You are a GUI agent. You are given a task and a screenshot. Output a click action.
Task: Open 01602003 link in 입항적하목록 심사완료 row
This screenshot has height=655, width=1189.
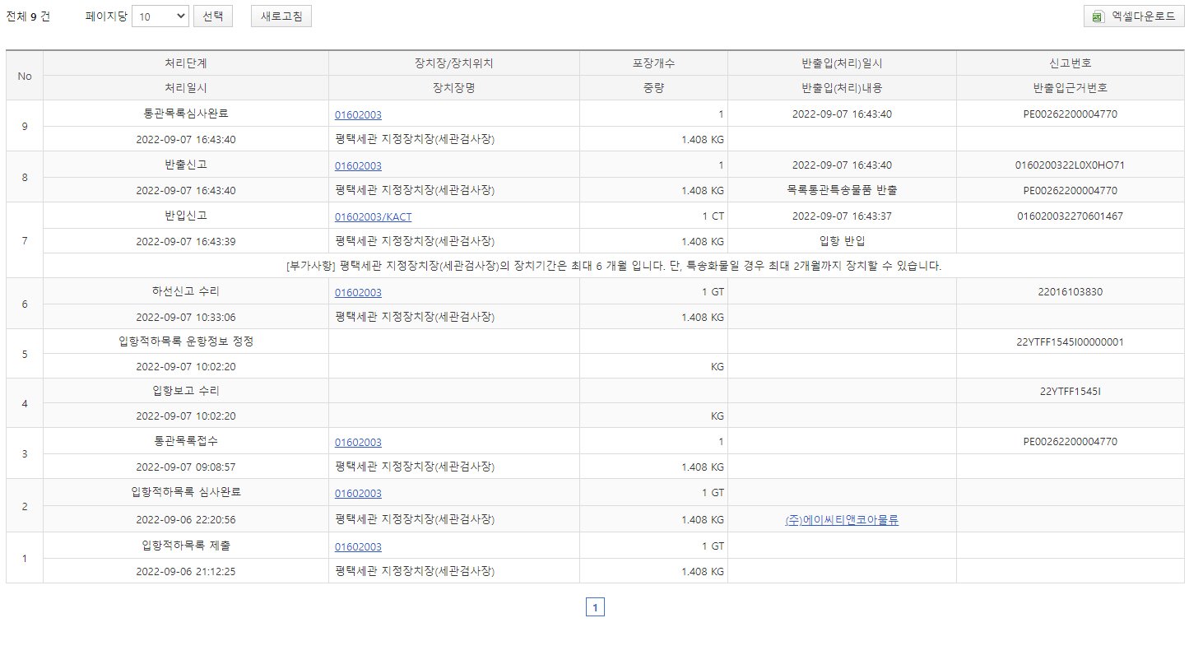[358, 494]
